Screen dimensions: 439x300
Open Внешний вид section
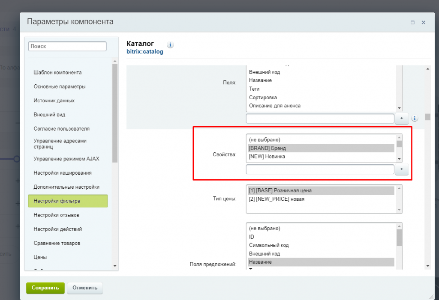49,115
